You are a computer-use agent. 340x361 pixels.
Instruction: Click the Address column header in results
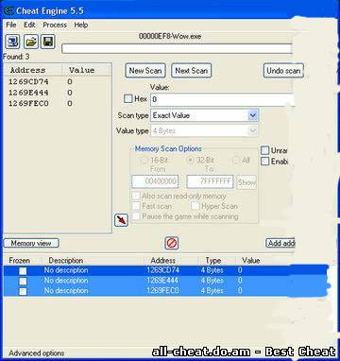[27, 70]
